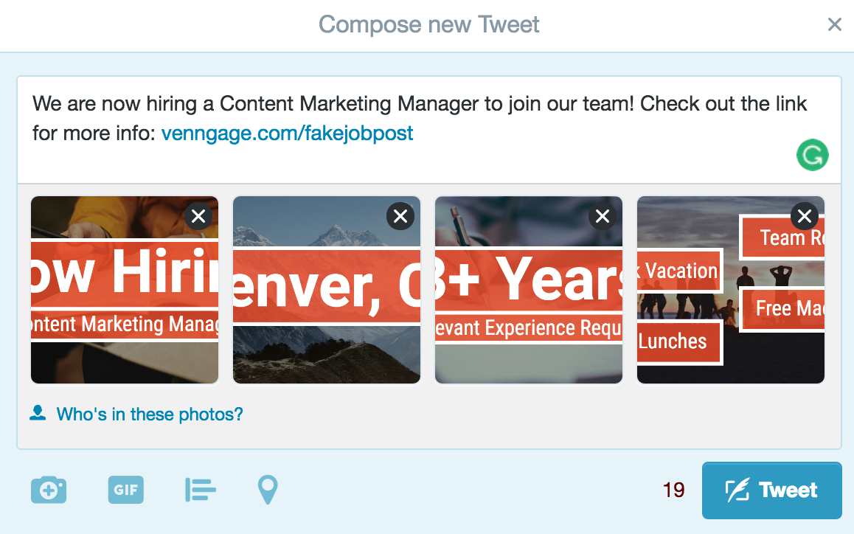Click the remaining character count 19
Viewport: 854px width, 534px height.
673,490
